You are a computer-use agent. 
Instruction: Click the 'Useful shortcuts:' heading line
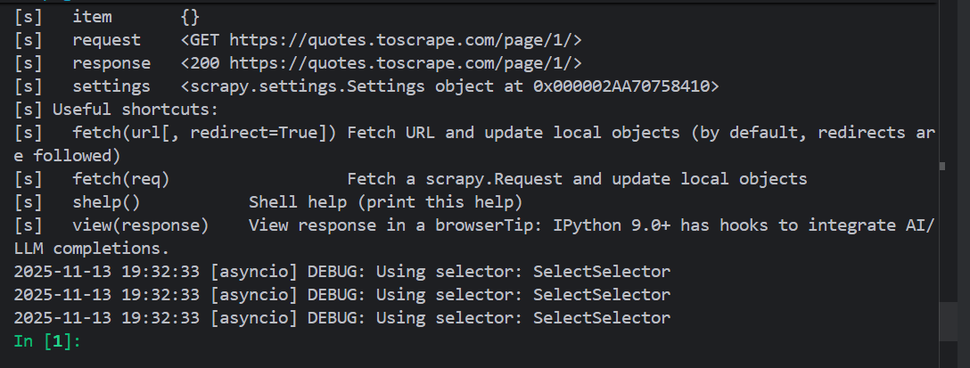pyautogui.click(x=136, y=110)
